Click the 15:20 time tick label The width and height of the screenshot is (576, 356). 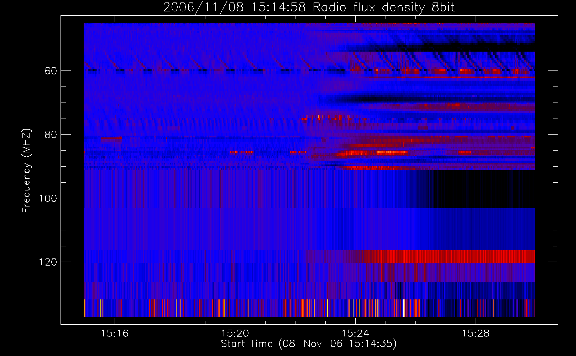(x=235, y=334)
